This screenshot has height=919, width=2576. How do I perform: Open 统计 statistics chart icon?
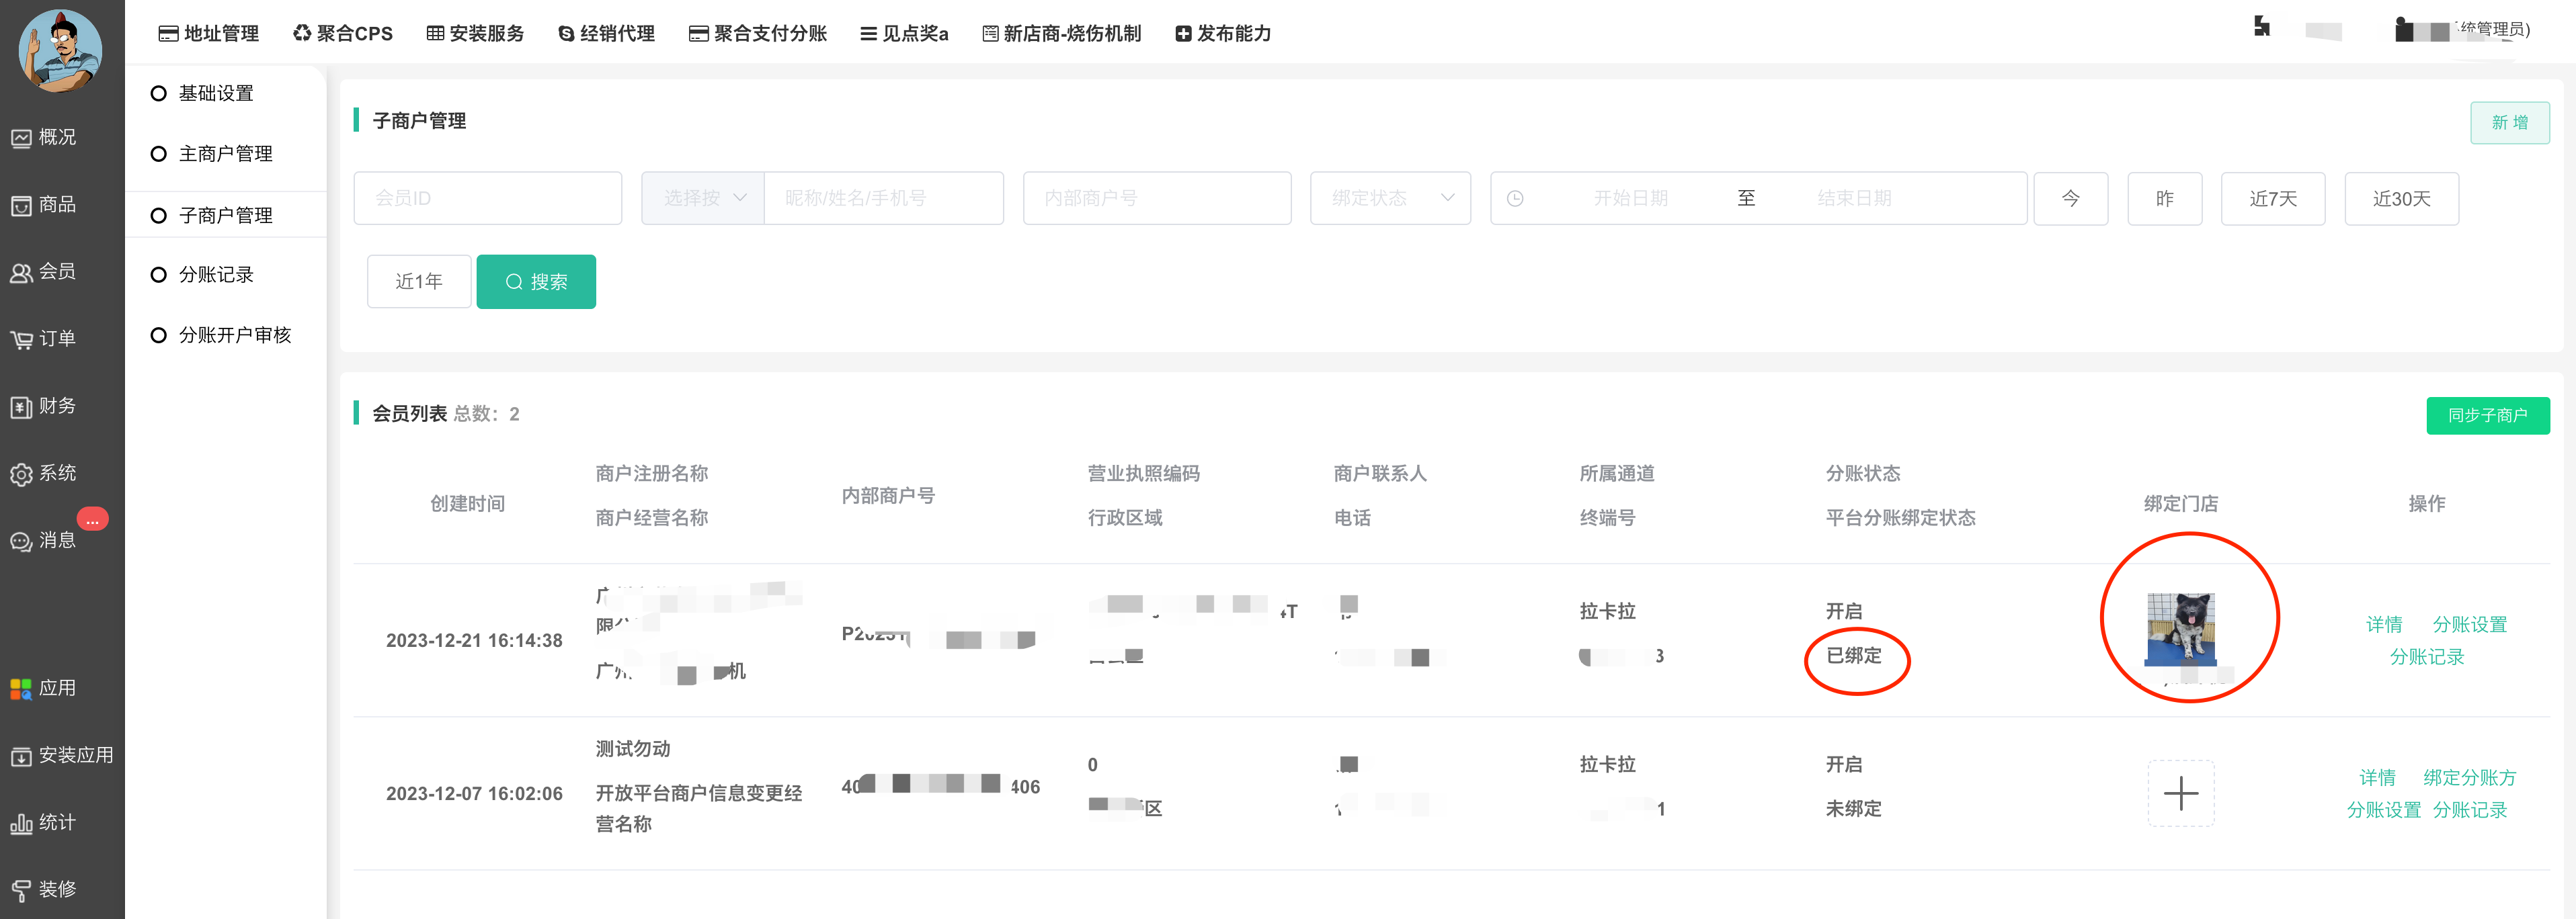[21, 823]
